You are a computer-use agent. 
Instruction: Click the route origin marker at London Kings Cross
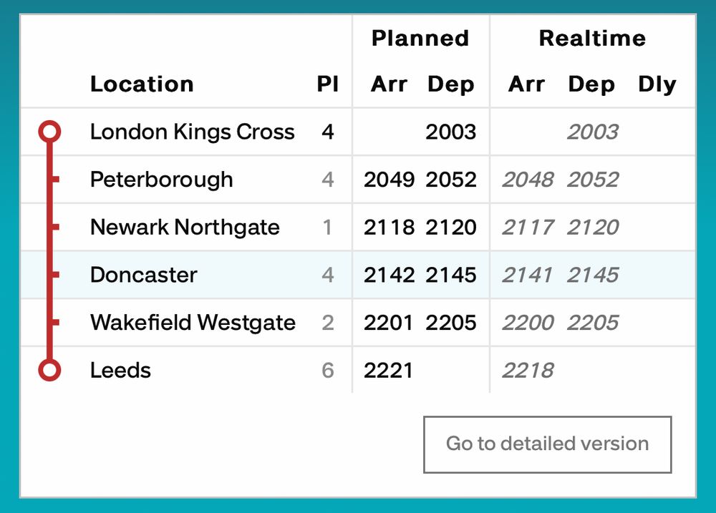[x=49, y=132]
